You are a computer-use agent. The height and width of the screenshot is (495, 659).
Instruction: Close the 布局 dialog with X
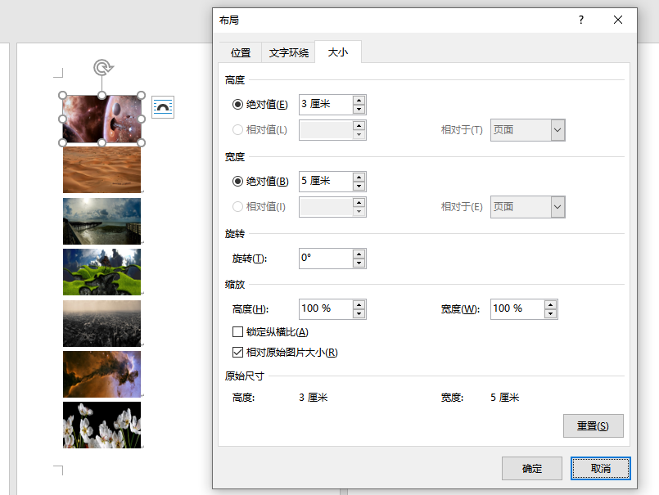pos(618,20)
